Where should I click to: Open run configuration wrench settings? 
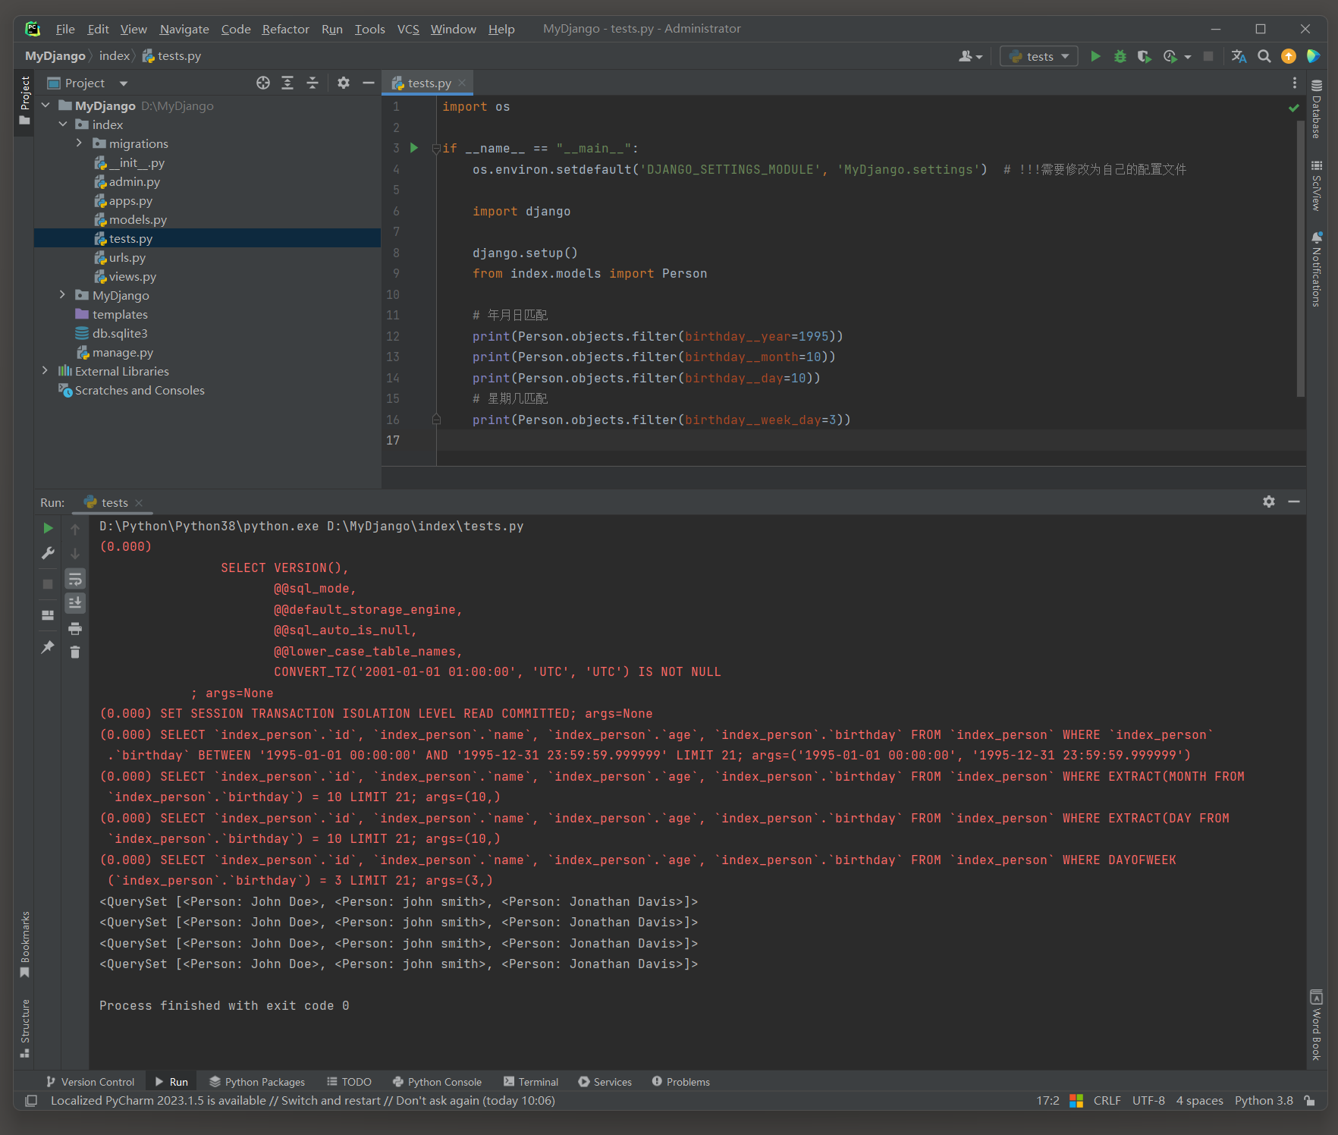point(48,553)
